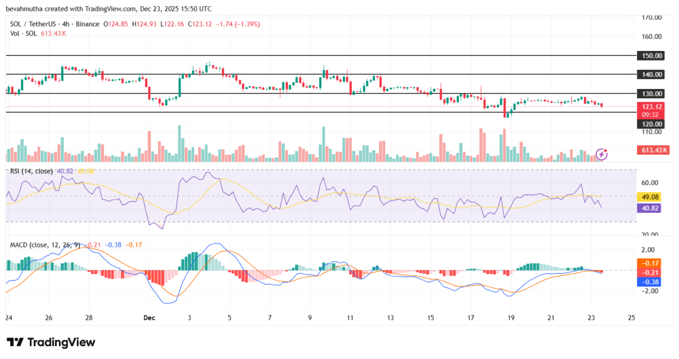Select the RSI average value 49.08 tag
679x359 pixels.
(650, 197)
